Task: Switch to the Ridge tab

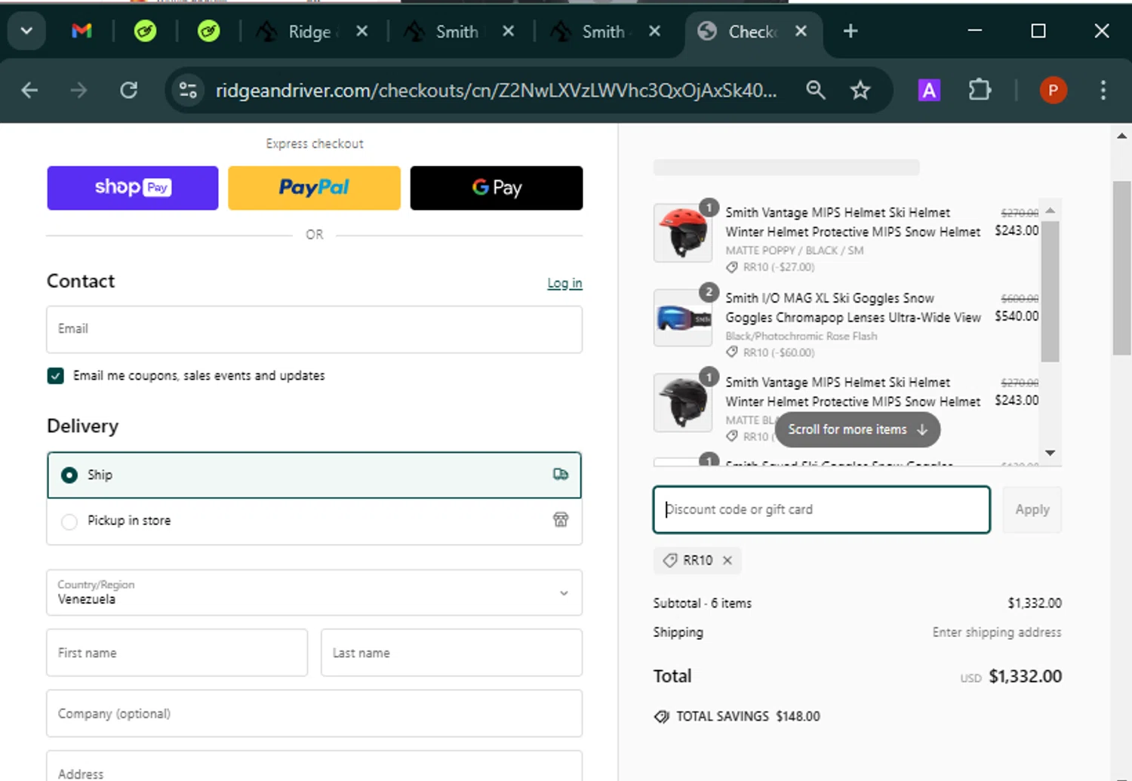Action: pos(298,32)
